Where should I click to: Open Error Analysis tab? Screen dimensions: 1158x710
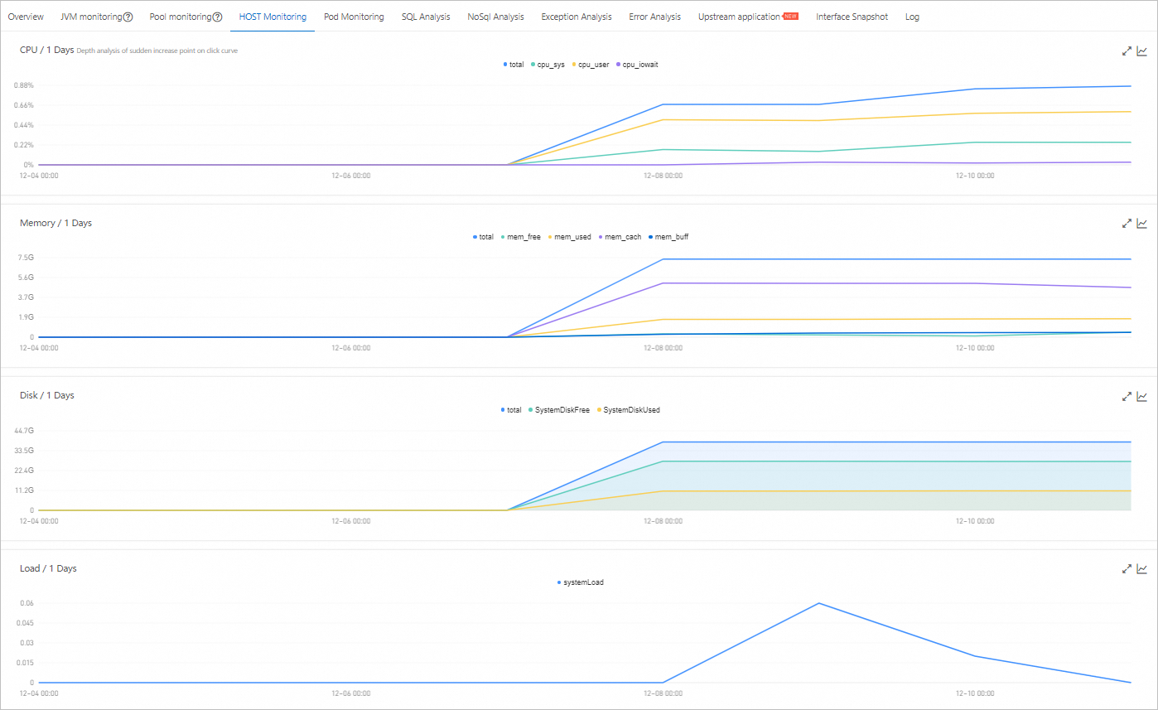coord(654,17)
